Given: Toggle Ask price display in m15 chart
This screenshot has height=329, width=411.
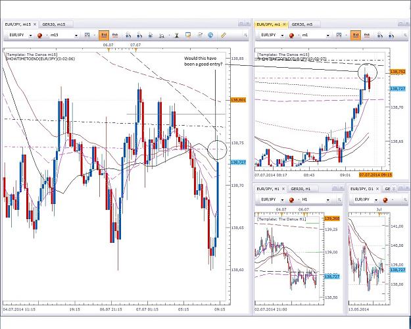Looking at the screenshot, I should click(115, 35).
